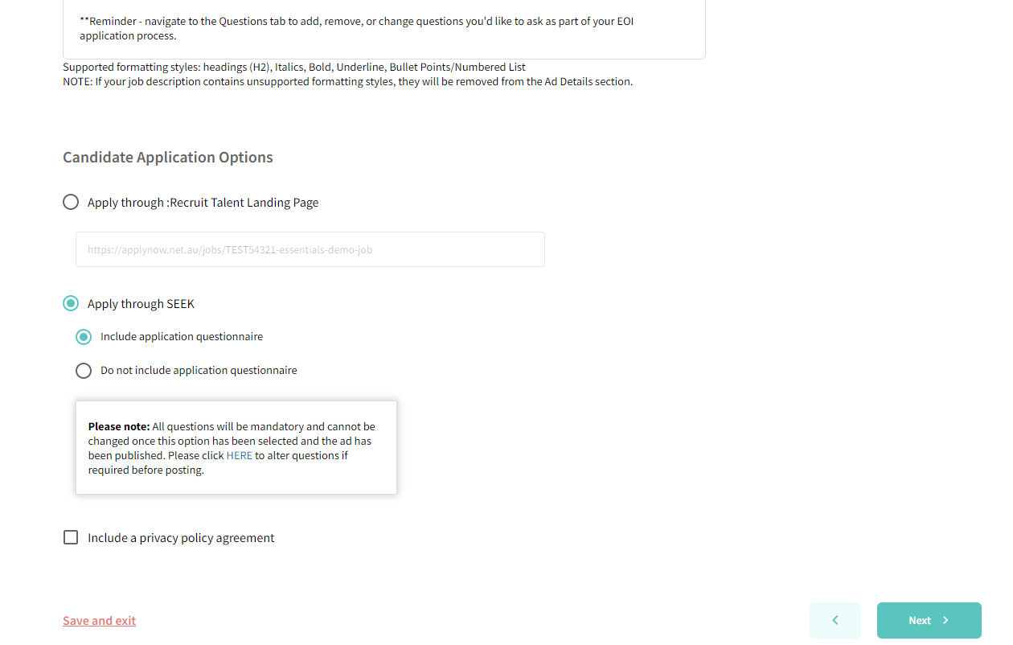Check Include a privacy policy agreement
This screenshot has height=645, width=1013.
coord(71,537)
